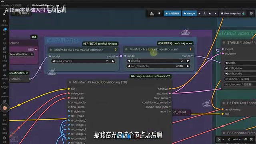Viewport: 256px width, 144px height.
Task: Decrease seq_threshold with left arrow
Action: pos(129,66)
